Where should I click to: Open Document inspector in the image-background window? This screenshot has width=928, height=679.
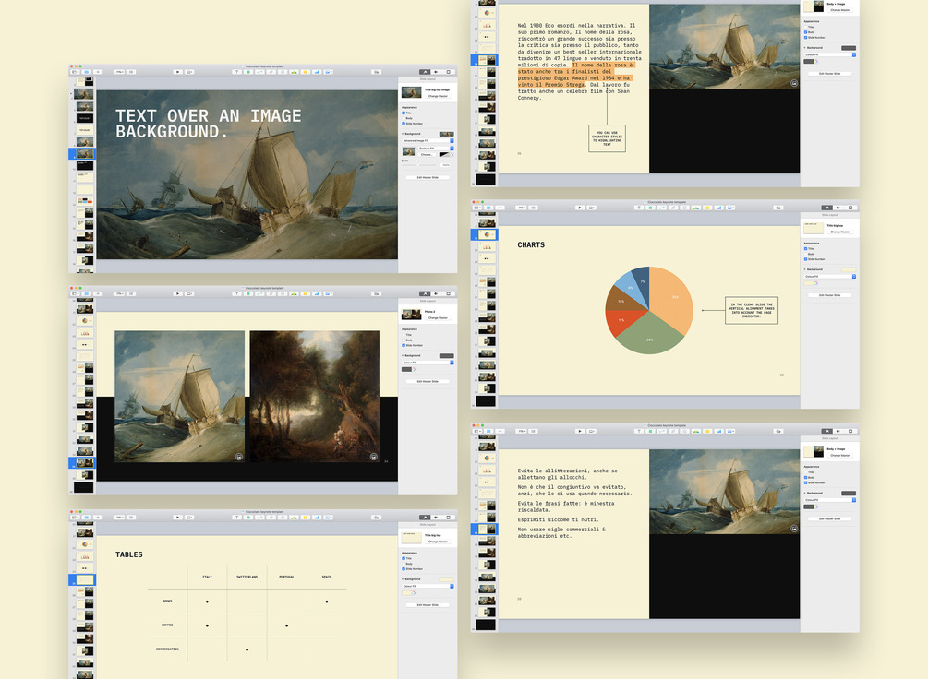(448, 72)
